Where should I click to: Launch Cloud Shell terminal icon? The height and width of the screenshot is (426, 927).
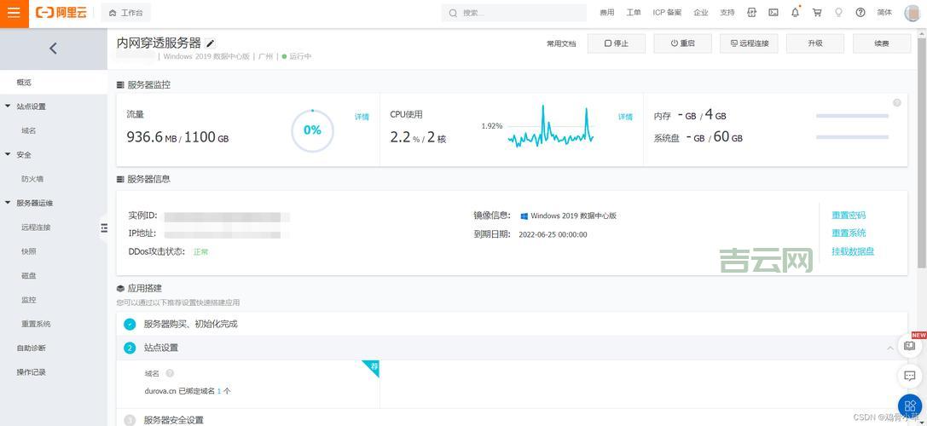coord(773,13)
